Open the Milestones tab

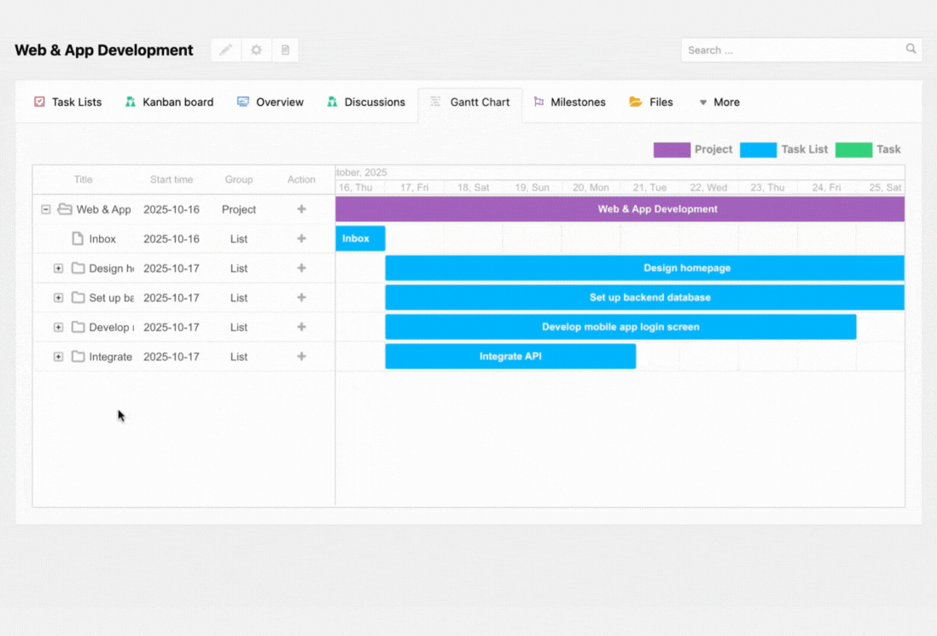(569, 101)
